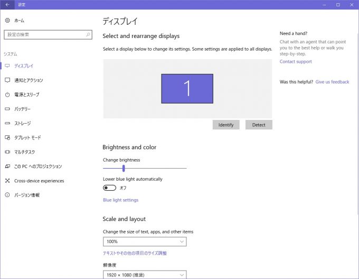The width and height of the screenshot is (359, 279).
Task: Click the search magnifier icon
Action: [88, 34]
